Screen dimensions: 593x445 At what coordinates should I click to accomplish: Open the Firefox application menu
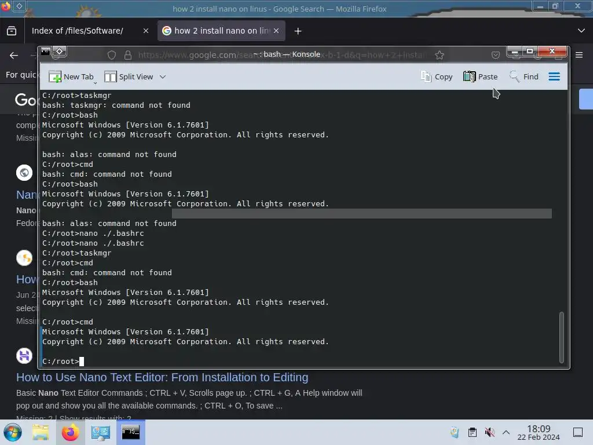579,55
